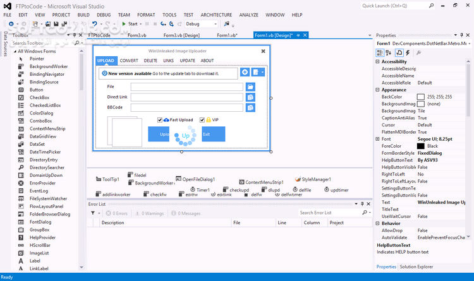
Task: Toggle 0 Messages filter button
Action: [x=186, y=213]
